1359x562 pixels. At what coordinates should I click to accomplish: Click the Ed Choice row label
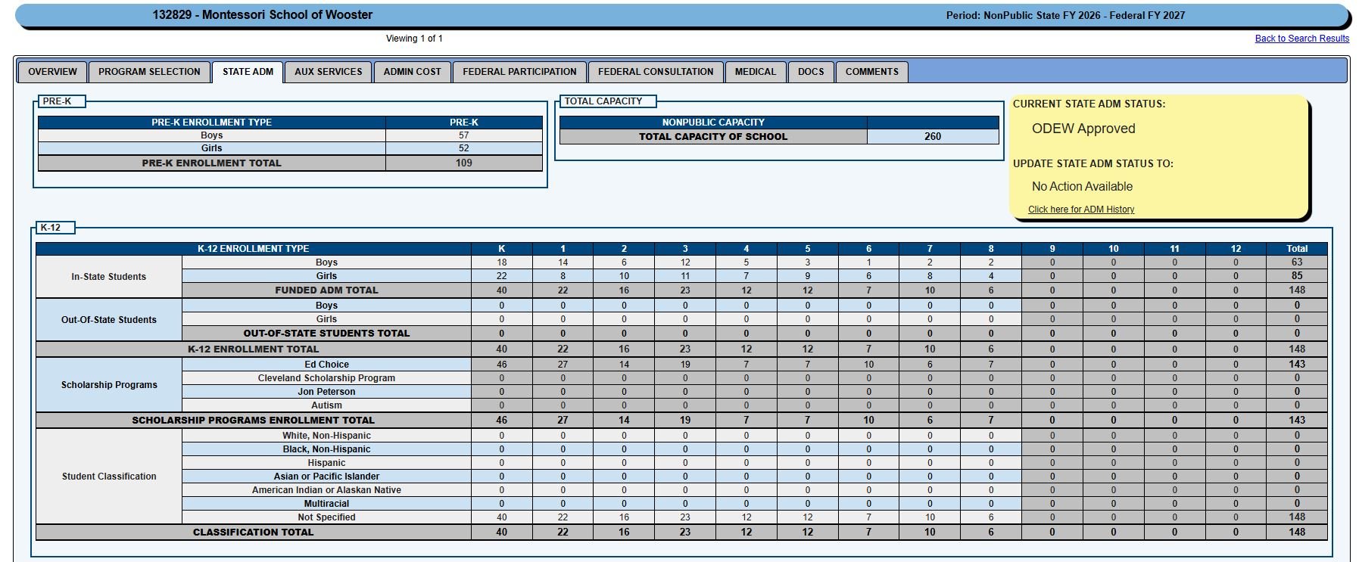click(326, 365)
